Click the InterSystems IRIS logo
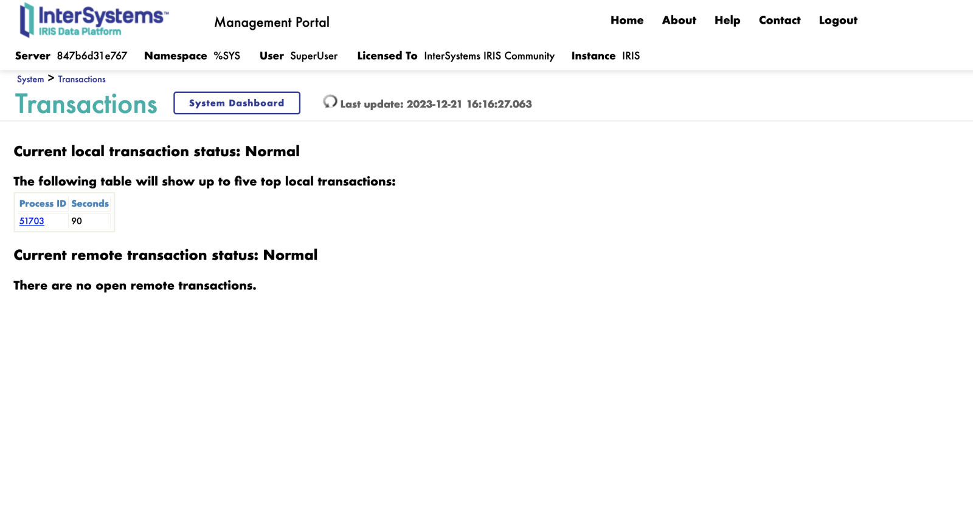The image size is (973, 527). 94,20
